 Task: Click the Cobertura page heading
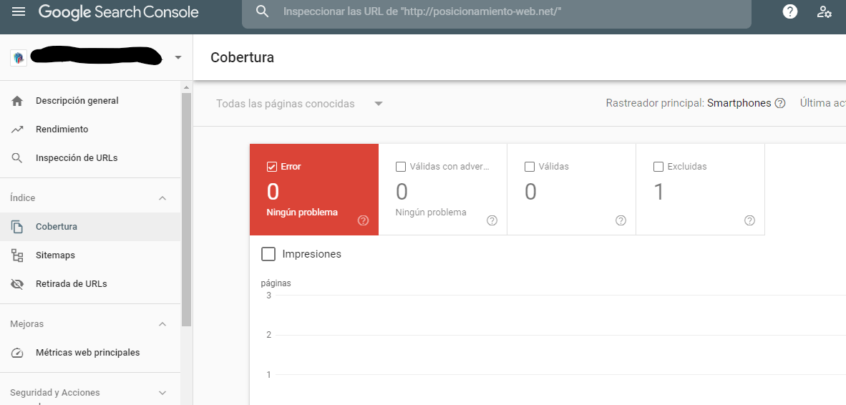pyautogui.click(x=242, y=58)
